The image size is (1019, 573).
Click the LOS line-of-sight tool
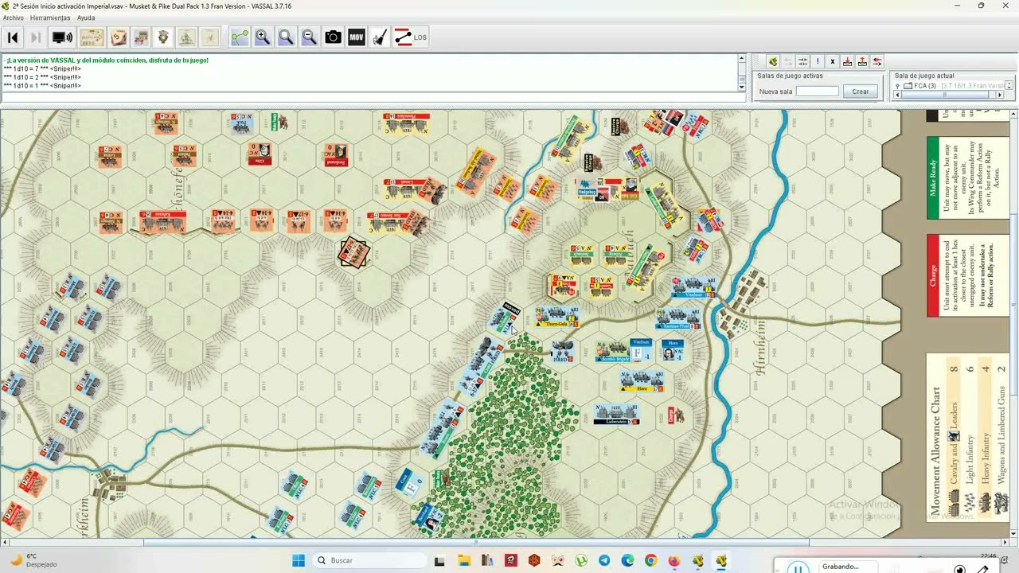point(412,37)
